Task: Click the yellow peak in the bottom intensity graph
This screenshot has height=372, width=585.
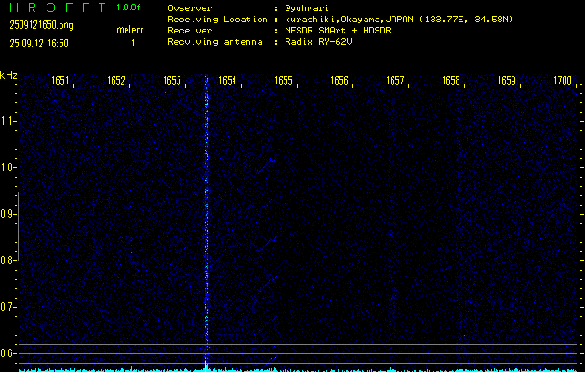Action: pyautogui.click(x=206, y=365)
